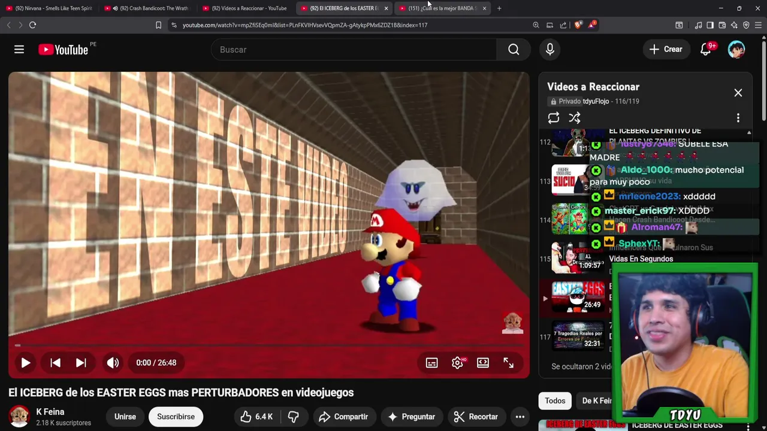This screenshot has height=431, width=767.
Task: Click the K Feina watermark in video
Action: [512, 323]
